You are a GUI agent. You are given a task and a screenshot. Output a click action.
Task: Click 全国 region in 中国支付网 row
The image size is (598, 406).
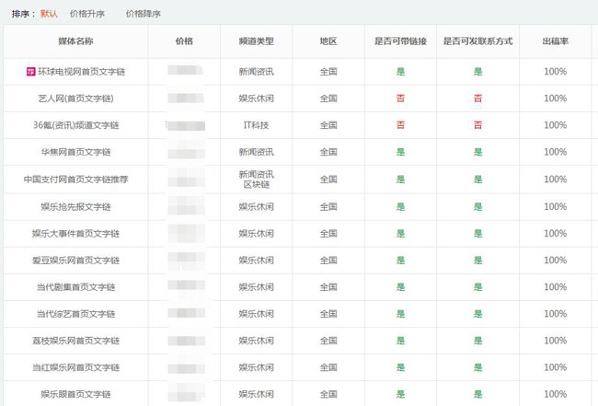[328, 180]
